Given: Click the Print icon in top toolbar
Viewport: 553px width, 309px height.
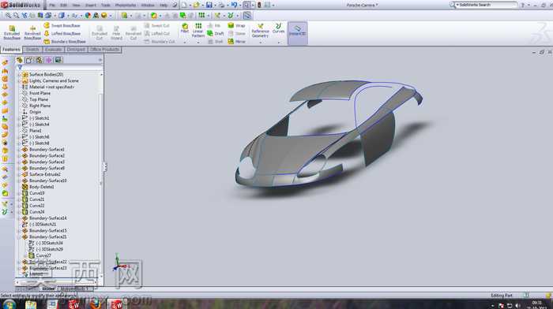Looking at the screenshot, I should [221, 5].
